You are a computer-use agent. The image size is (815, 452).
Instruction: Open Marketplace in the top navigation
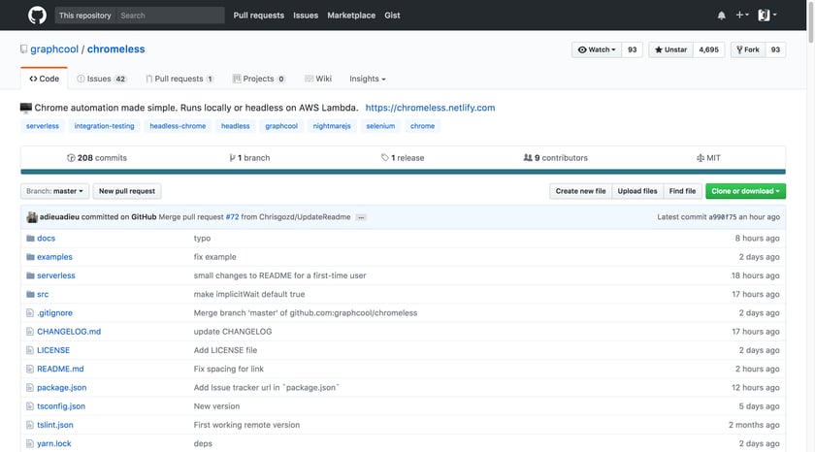point(351,16)
